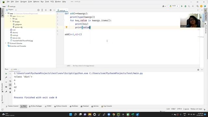Viewport: 208px width, 117px height.
Task: Clear console output with trash icon
Action: 10,92
